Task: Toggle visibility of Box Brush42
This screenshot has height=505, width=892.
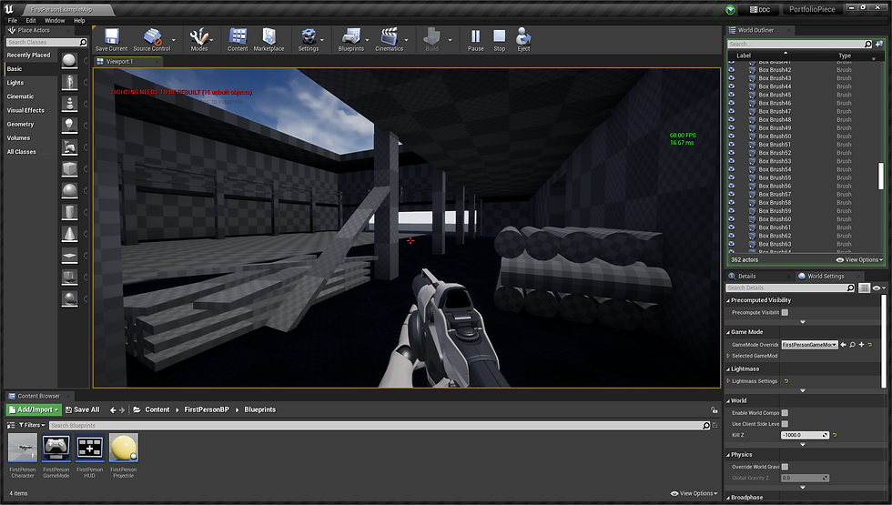Action: click(732, 70)
